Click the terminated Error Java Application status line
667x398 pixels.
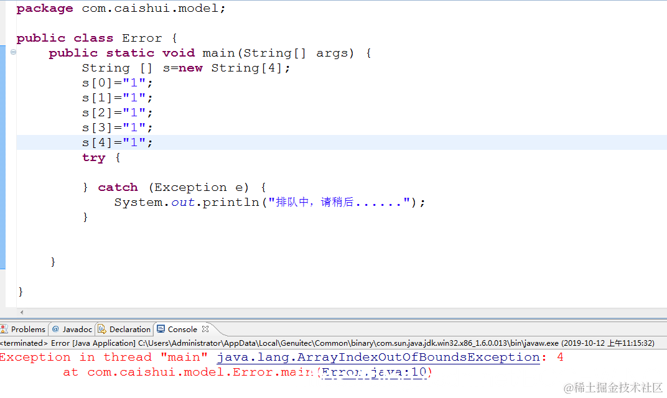(327, 343)
